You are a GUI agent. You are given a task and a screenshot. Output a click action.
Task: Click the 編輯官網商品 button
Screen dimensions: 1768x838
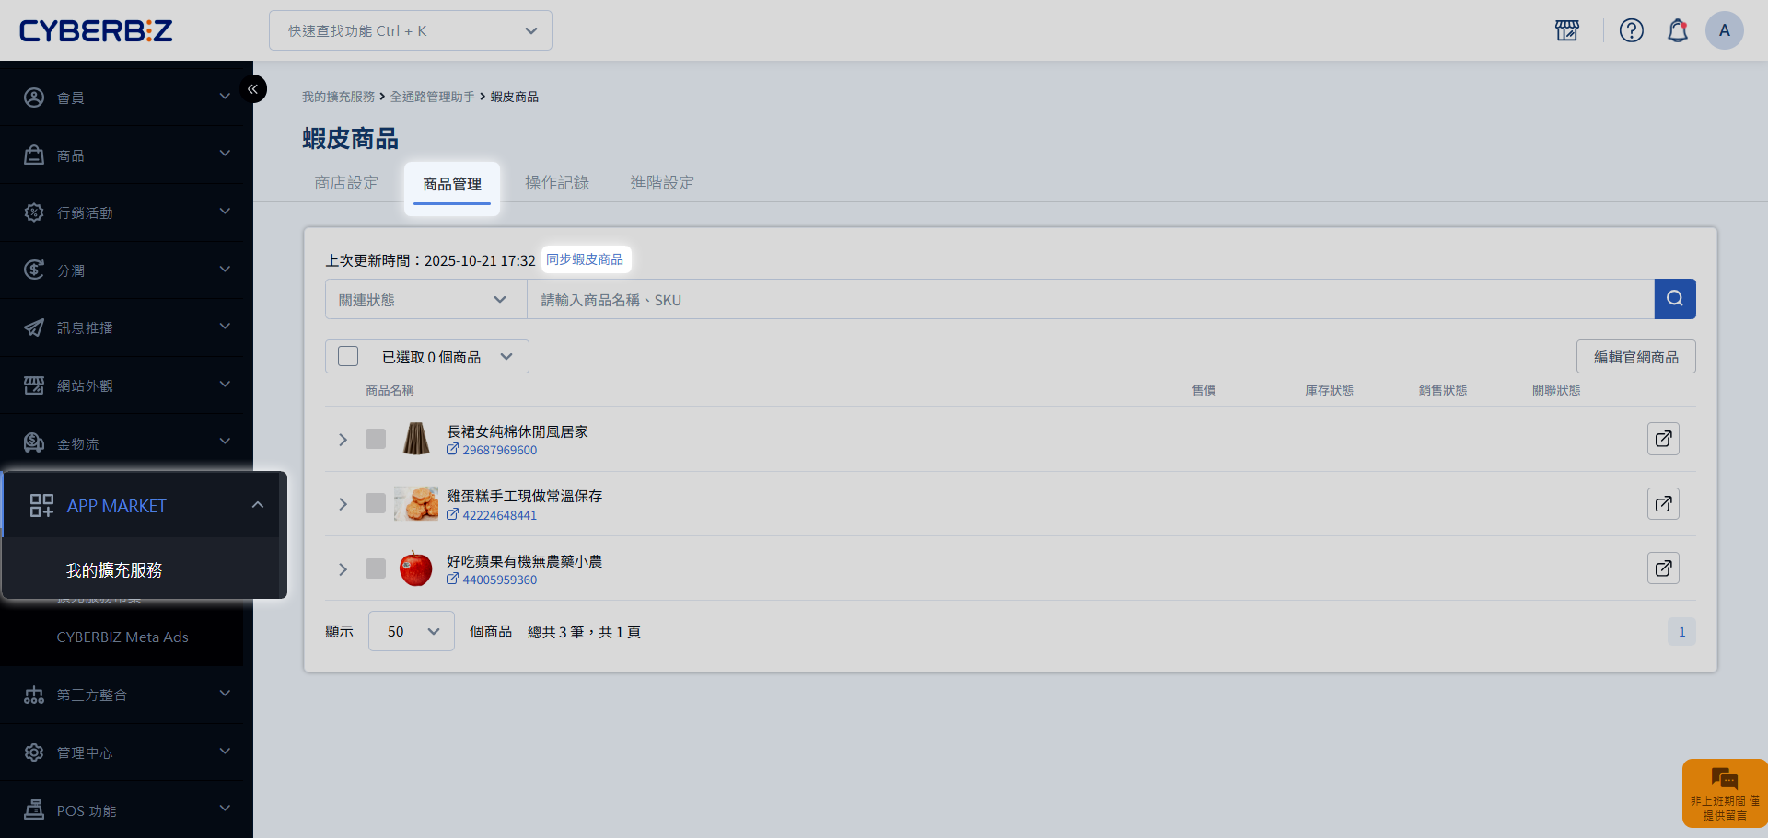(1635, 357)
